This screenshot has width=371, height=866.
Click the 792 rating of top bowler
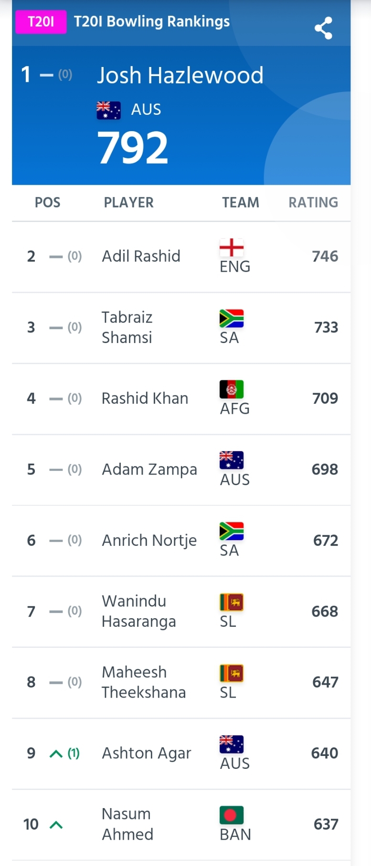(133, 148)
